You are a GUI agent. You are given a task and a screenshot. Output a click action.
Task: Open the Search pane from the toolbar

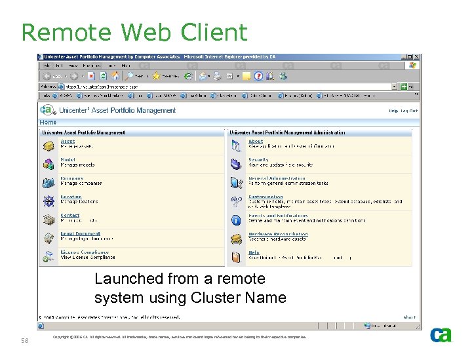(136, 76)
